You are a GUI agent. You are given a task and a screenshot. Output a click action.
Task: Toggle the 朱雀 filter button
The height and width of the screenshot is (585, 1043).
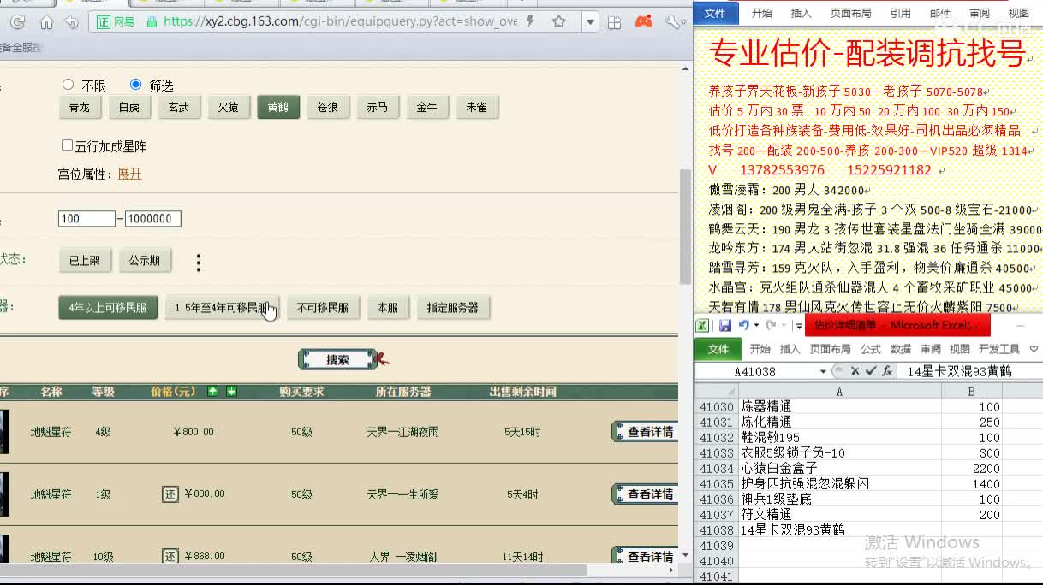pyautogui.click(x=477, y=107)
